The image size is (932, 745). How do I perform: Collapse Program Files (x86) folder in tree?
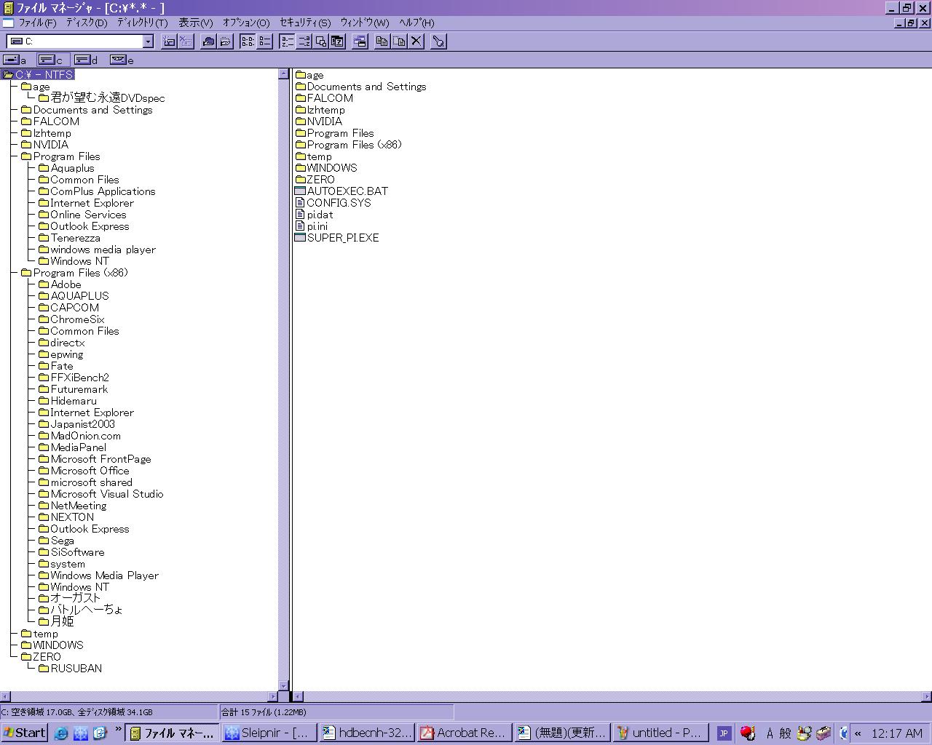click(x=74, y=272)
